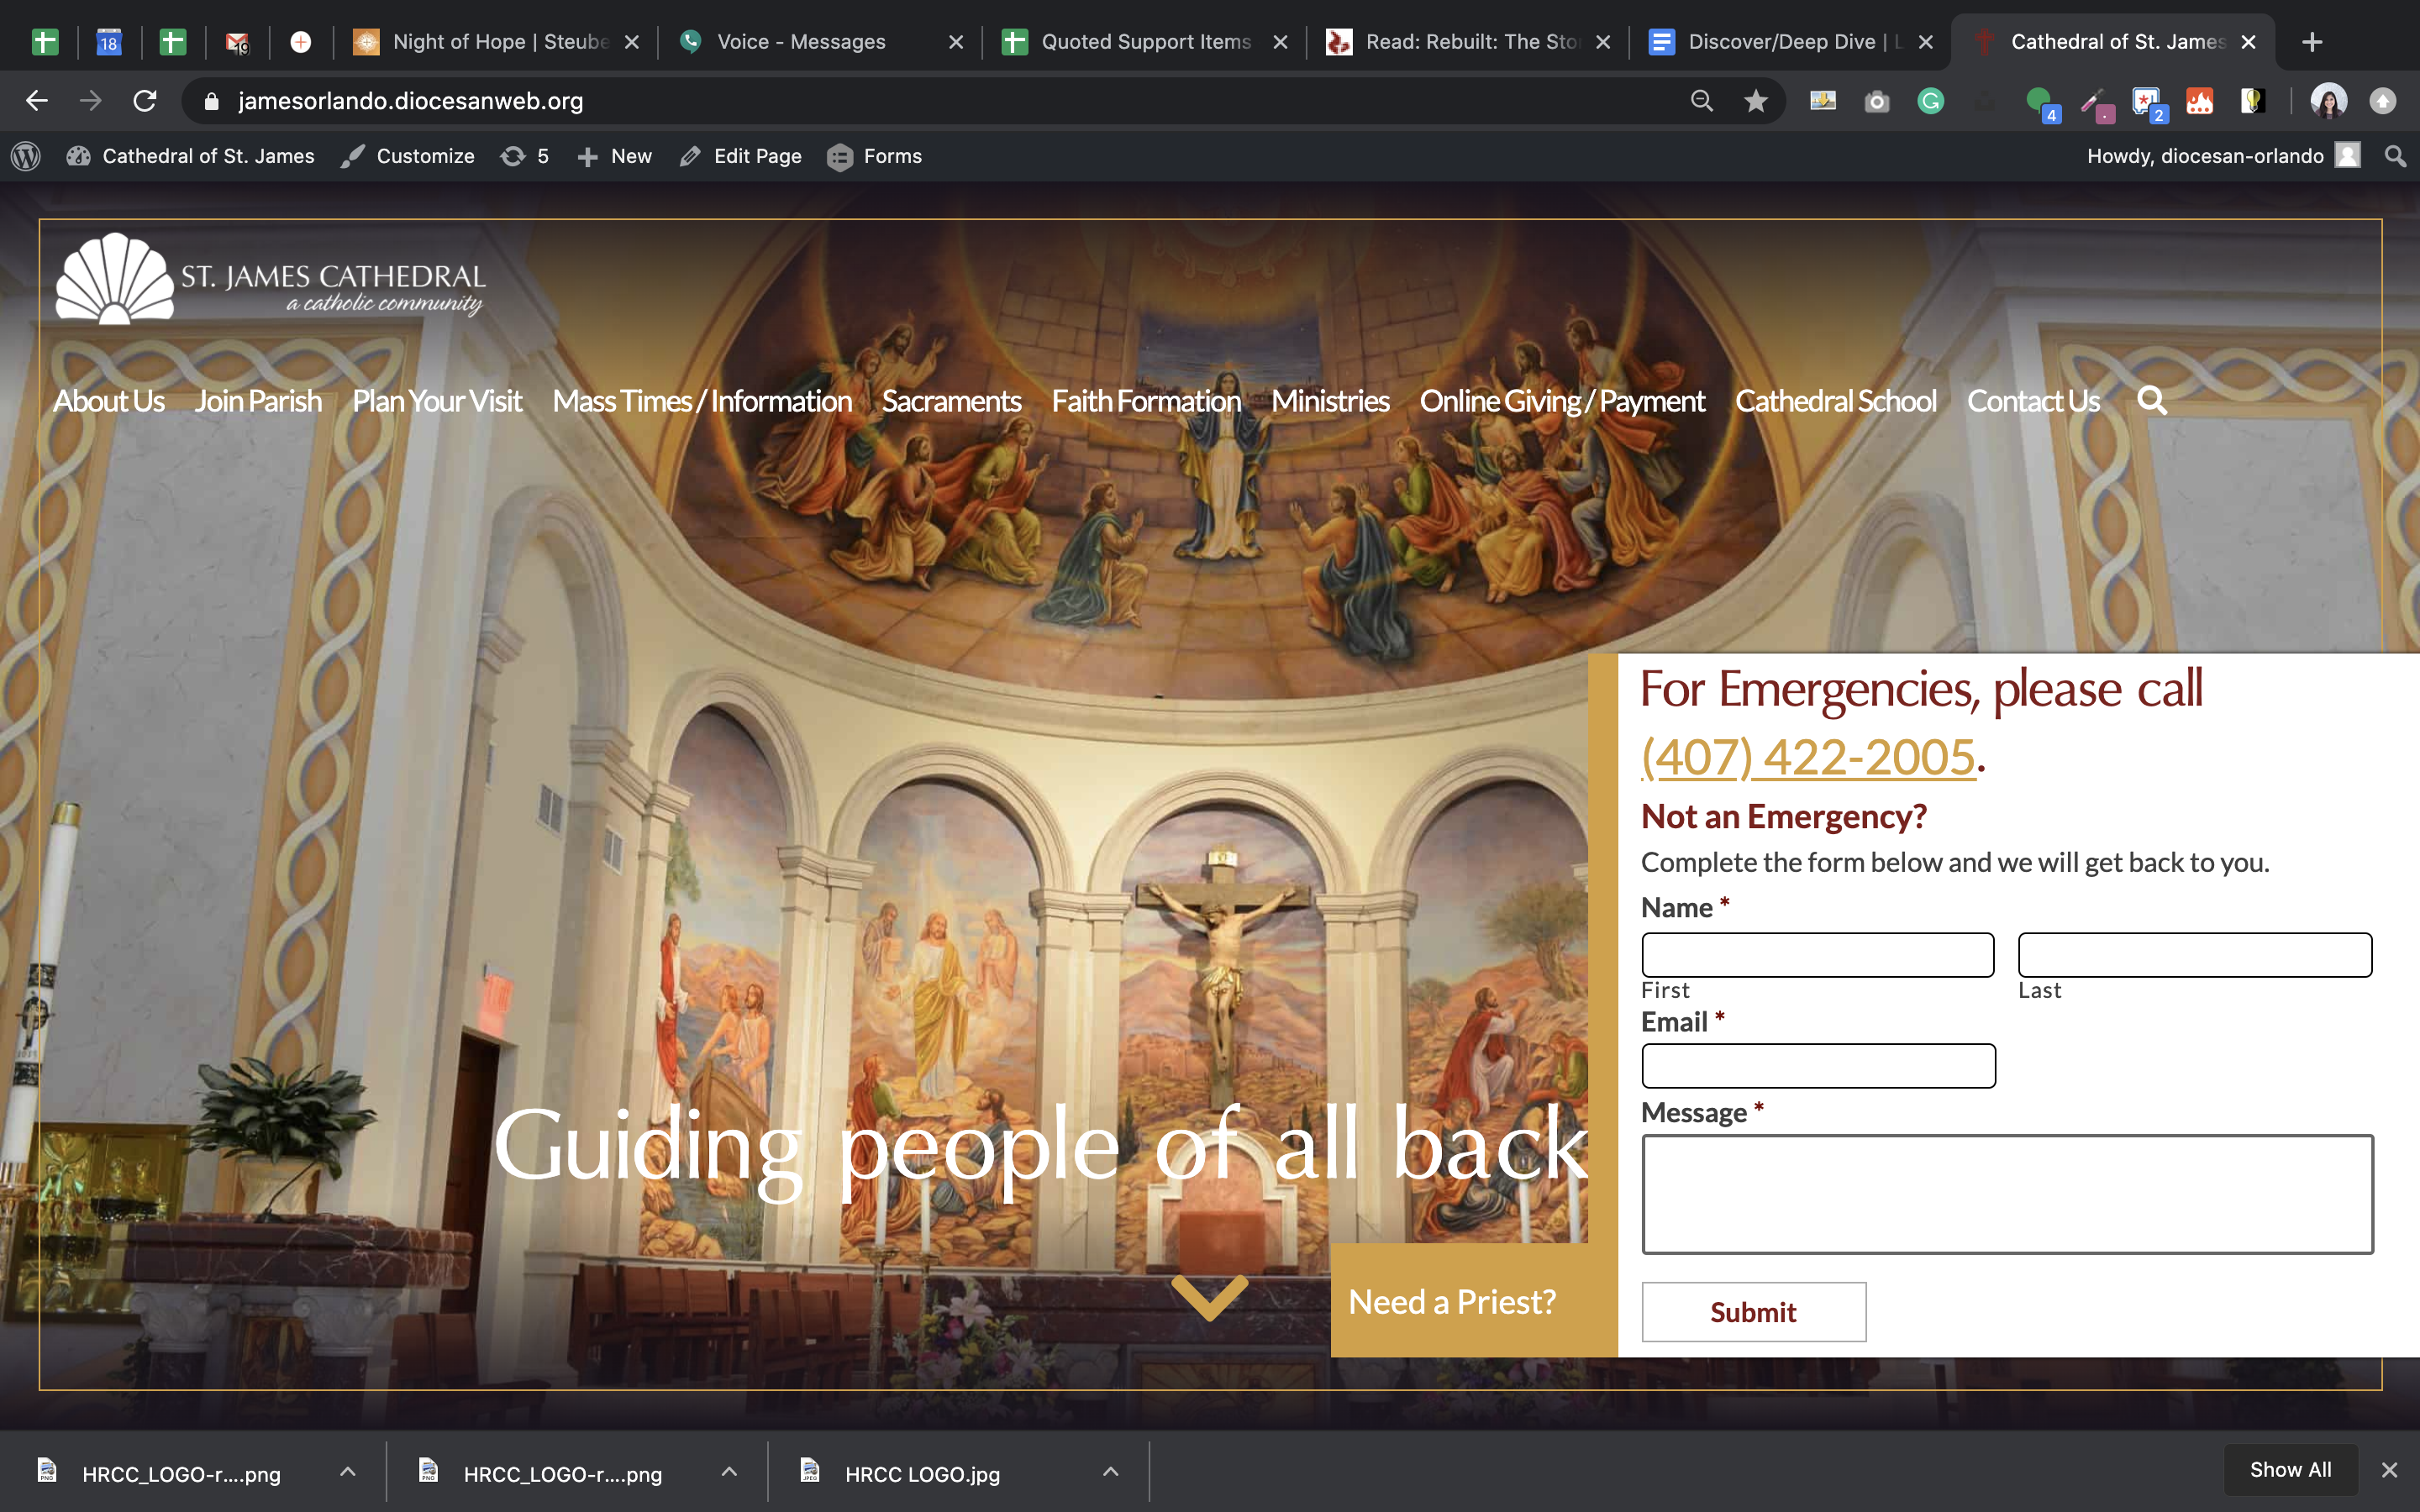Screen dimensions: 2420x1512
Task: Open the Sacraments navigation menu item
Action: (x=950, y=401)
